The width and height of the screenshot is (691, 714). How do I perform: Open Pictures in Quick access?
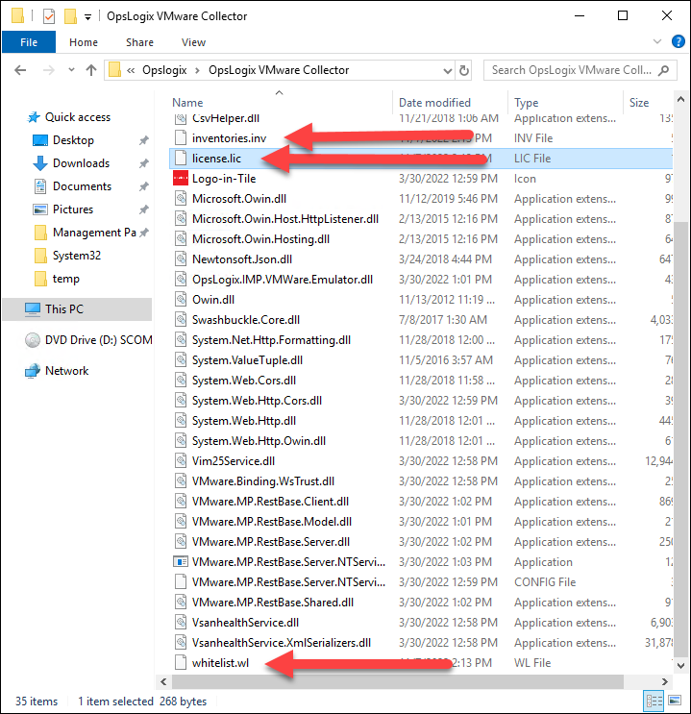[x=72, y=209]
